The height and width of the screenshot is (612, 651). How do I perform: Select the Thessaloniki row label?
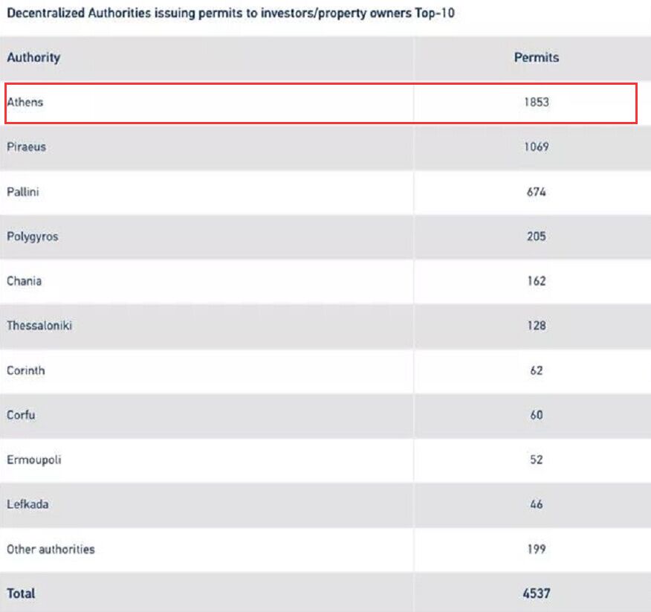coord(39,326)
